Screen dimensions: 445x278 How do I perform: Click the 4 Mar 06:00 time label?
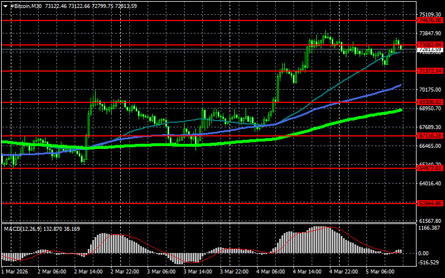pyautogui.click(x=271, y=272)
